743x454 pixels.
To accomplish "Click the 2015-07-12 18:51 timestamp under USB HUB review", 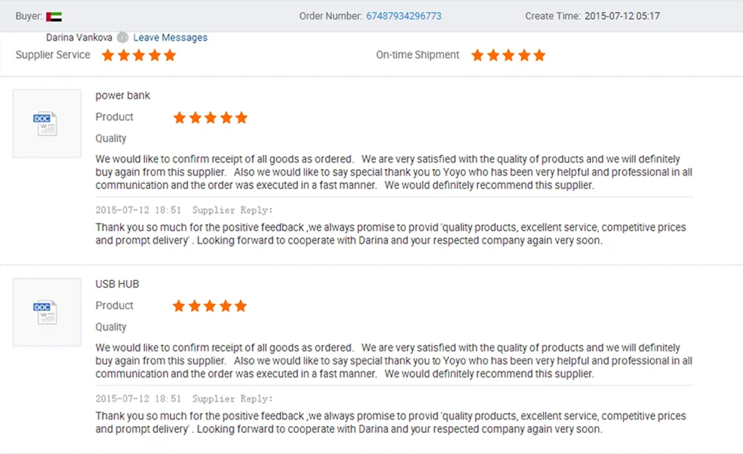I will point(138,398).
